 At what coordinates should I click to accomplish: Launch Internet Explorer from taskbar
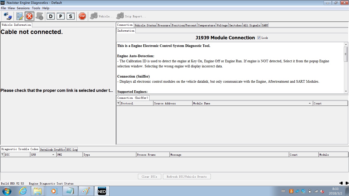pyautogui.click(x=23, y=191)
